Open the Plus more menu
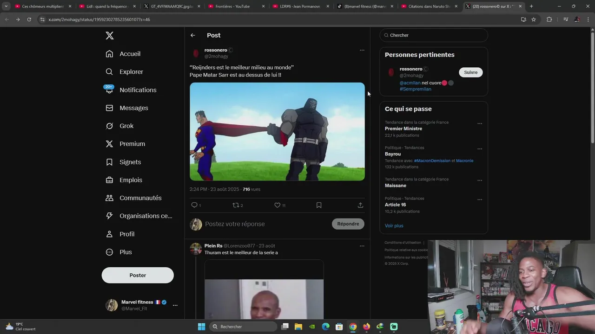This screenshot has height=334, width=595. pyautogui.click(x=119, y=252)
